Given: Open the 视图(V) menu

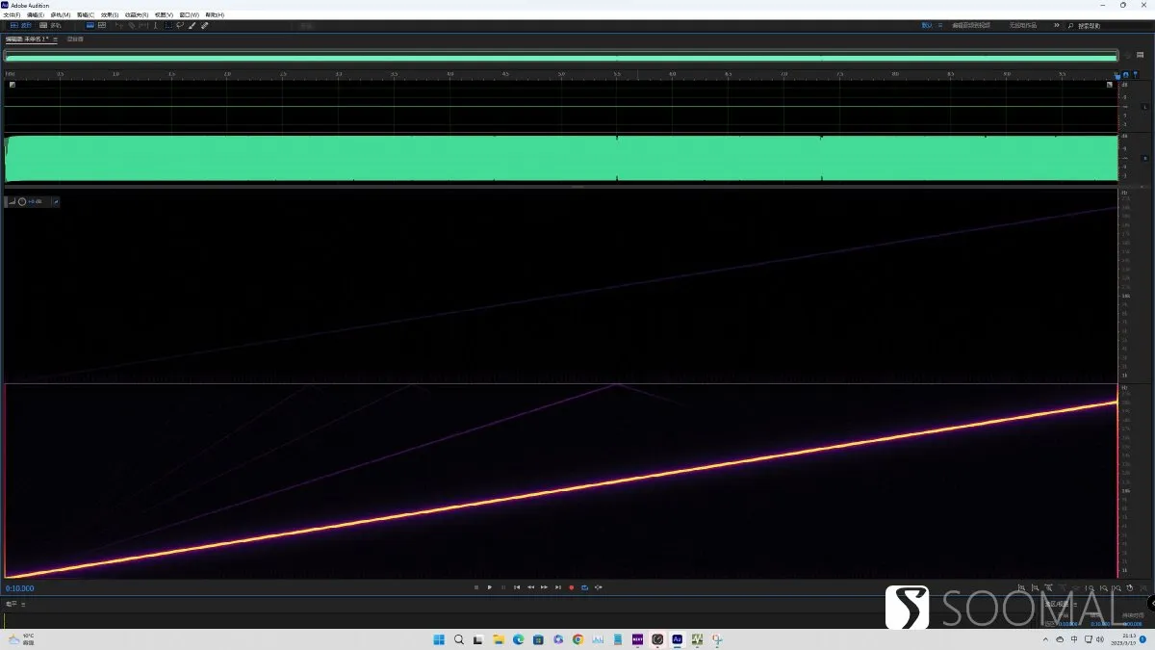Looking at the screenshot, I should pyautogui.click(x=164, y=15).
